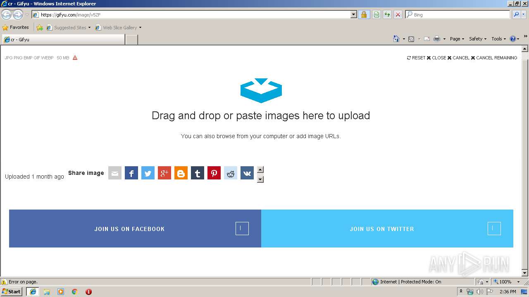Open the Page menu
Viewport: 529px width, 297px height.
click(x=457, y=39)
